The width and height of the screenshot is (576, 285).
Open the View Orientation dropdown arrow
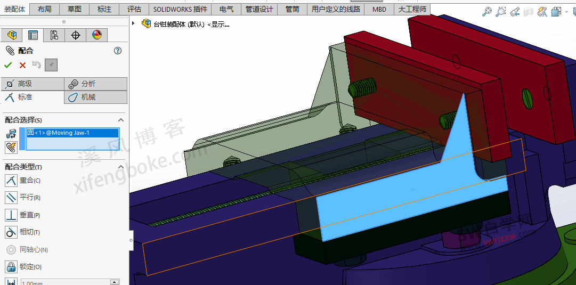click(x=566, y=12)
